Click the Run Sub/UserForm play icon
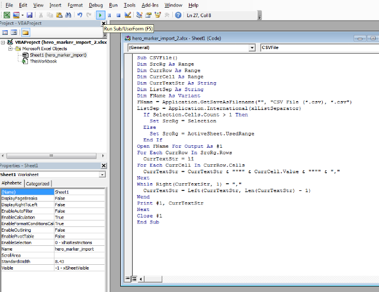This screenshot has height=292, width=379. coord(100,14)
